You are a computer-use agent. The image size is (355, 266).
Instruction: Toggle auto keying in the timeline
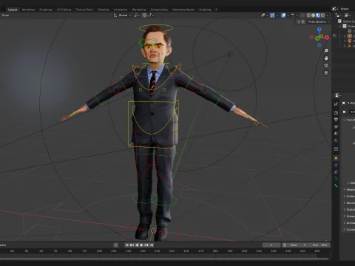[116, 245]
